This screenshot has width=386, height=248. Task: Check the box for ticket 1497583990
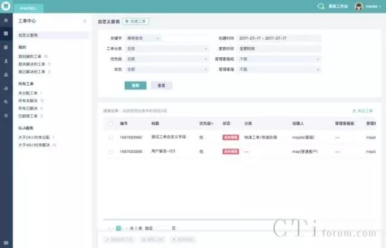tap(111, 137)
